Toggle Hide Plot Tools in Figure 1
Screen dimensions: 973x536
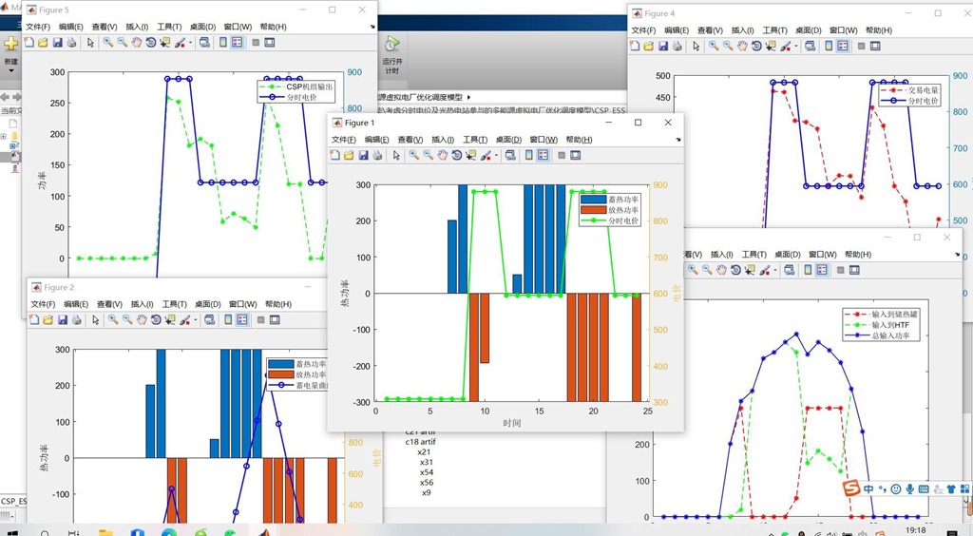click(x=561, y=155)
